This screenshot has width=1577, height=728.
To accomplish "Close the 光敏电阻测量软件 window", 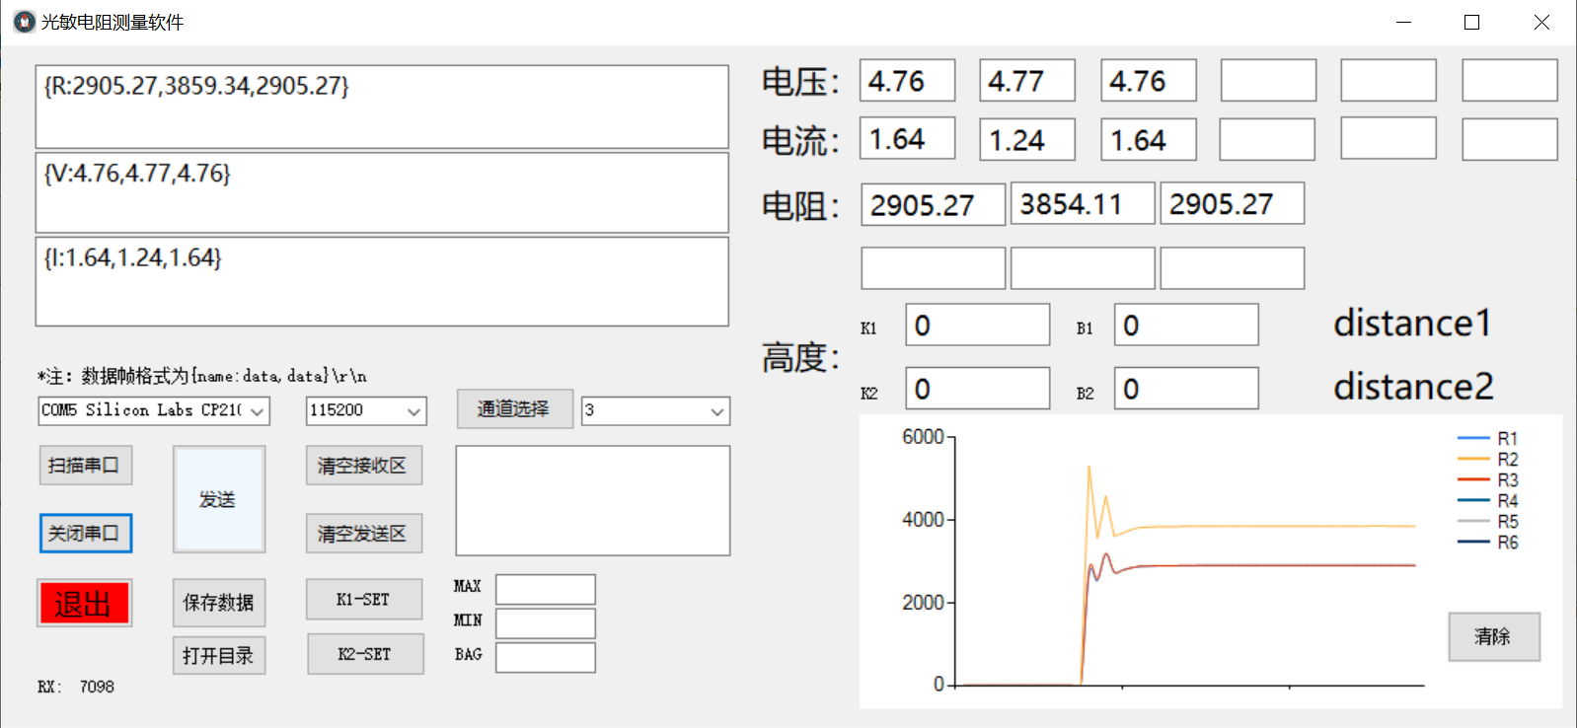I will point(1541,22).
